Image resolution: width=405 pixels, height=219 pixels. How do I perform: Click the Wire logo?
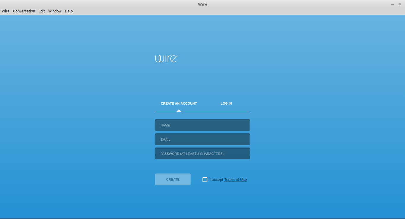click(167, 59)
